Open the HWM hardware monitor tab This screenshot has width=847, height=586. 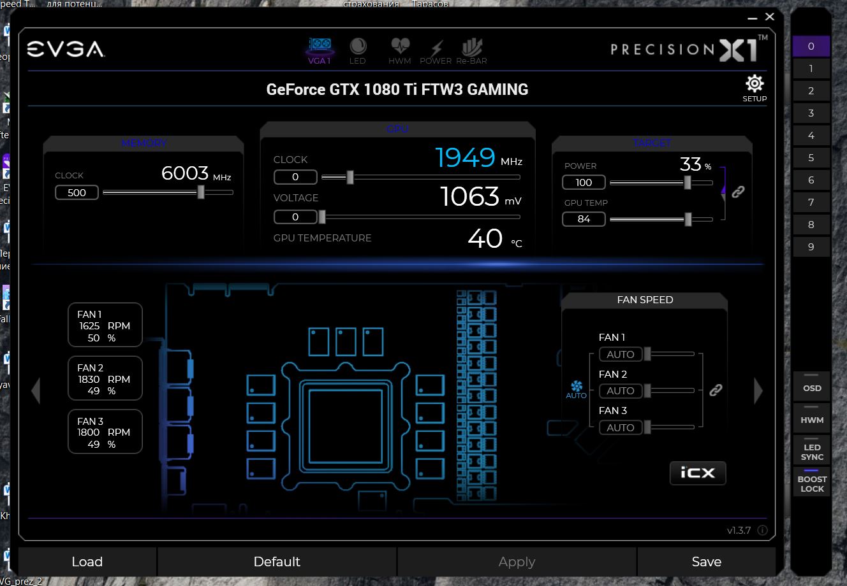pos(400,51)
